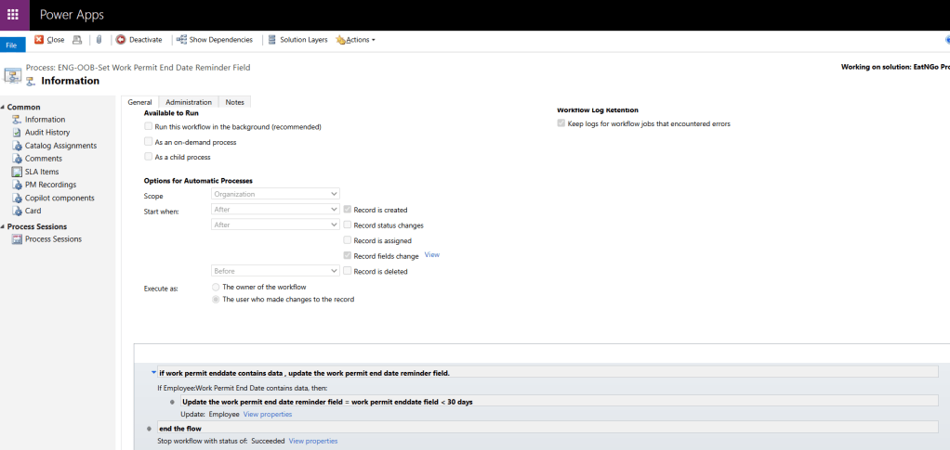950x450 pixels.
Task: Check the 'Record is assigned' checkbox
Action: 347,240
